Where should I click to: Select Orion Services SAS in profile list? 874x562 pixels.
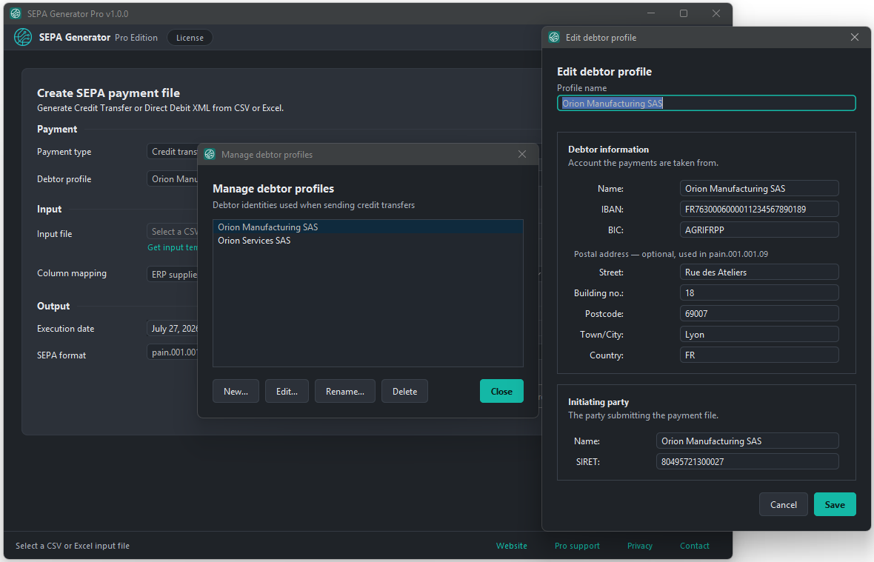point(368,240)
